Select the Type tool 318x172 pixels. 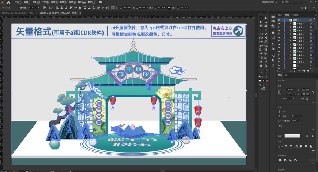261,30
